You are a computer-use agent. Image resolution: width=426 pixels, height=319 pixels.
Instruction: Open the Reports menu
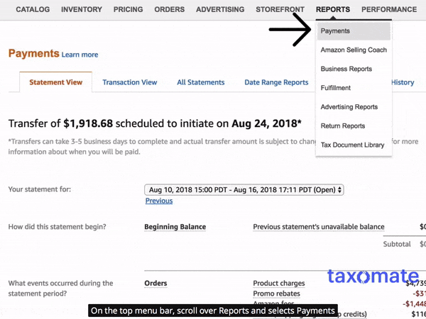tap(333, 9)
